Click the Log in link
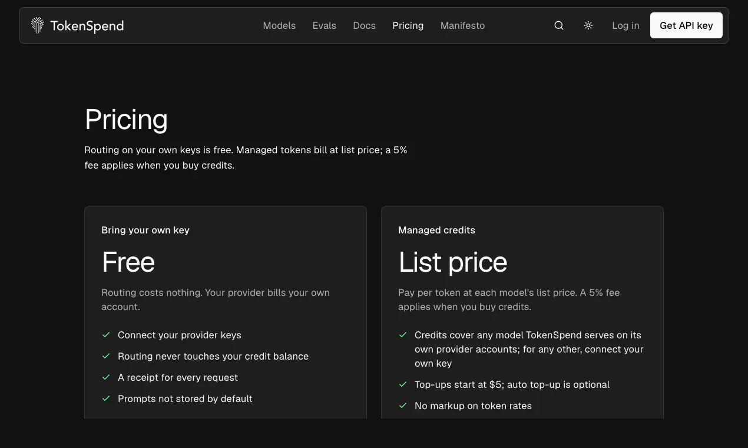The image size is (748, 448). pos(625,25)
